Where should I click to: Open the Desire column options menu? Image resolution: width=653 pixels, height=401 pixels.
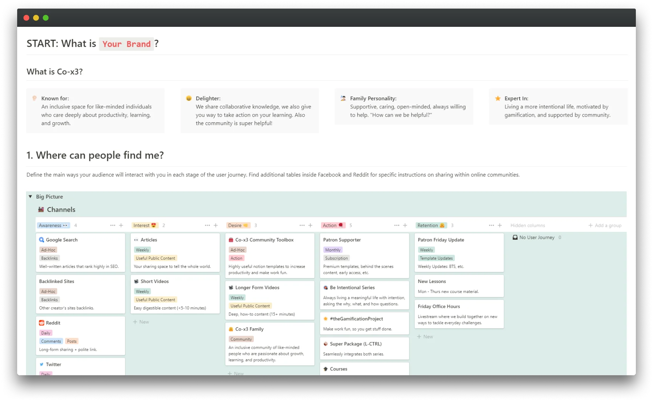302,225
